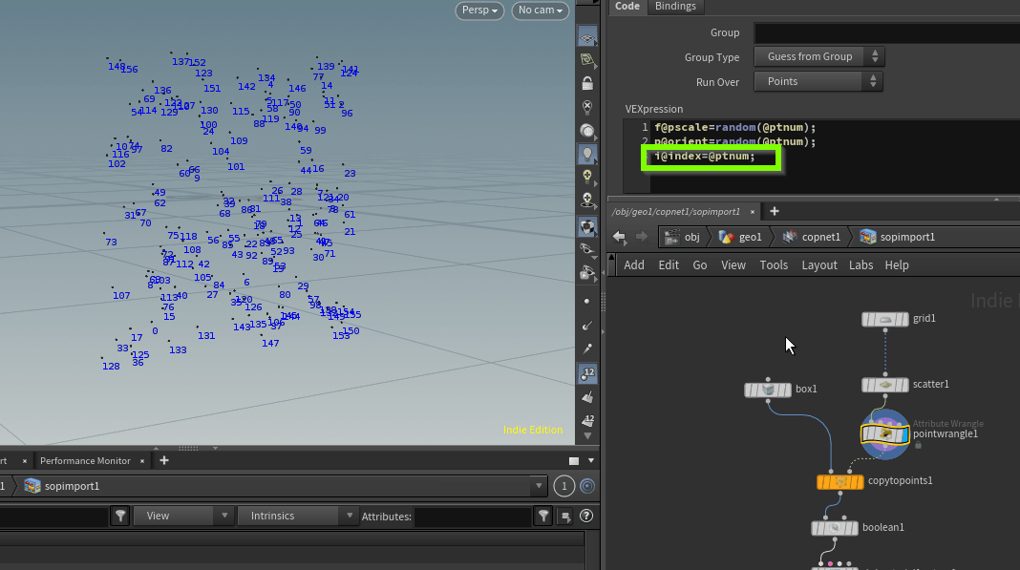
Task: Open the Group Type dropdown
Action: tap(819, 56)
